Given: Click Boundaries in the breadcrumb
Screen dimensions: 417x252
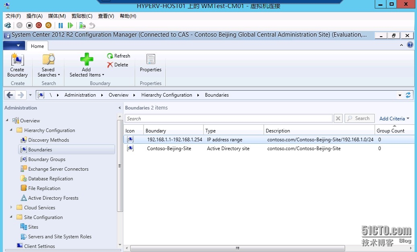Looking at the screenshot, I should (x=217, y=95).
